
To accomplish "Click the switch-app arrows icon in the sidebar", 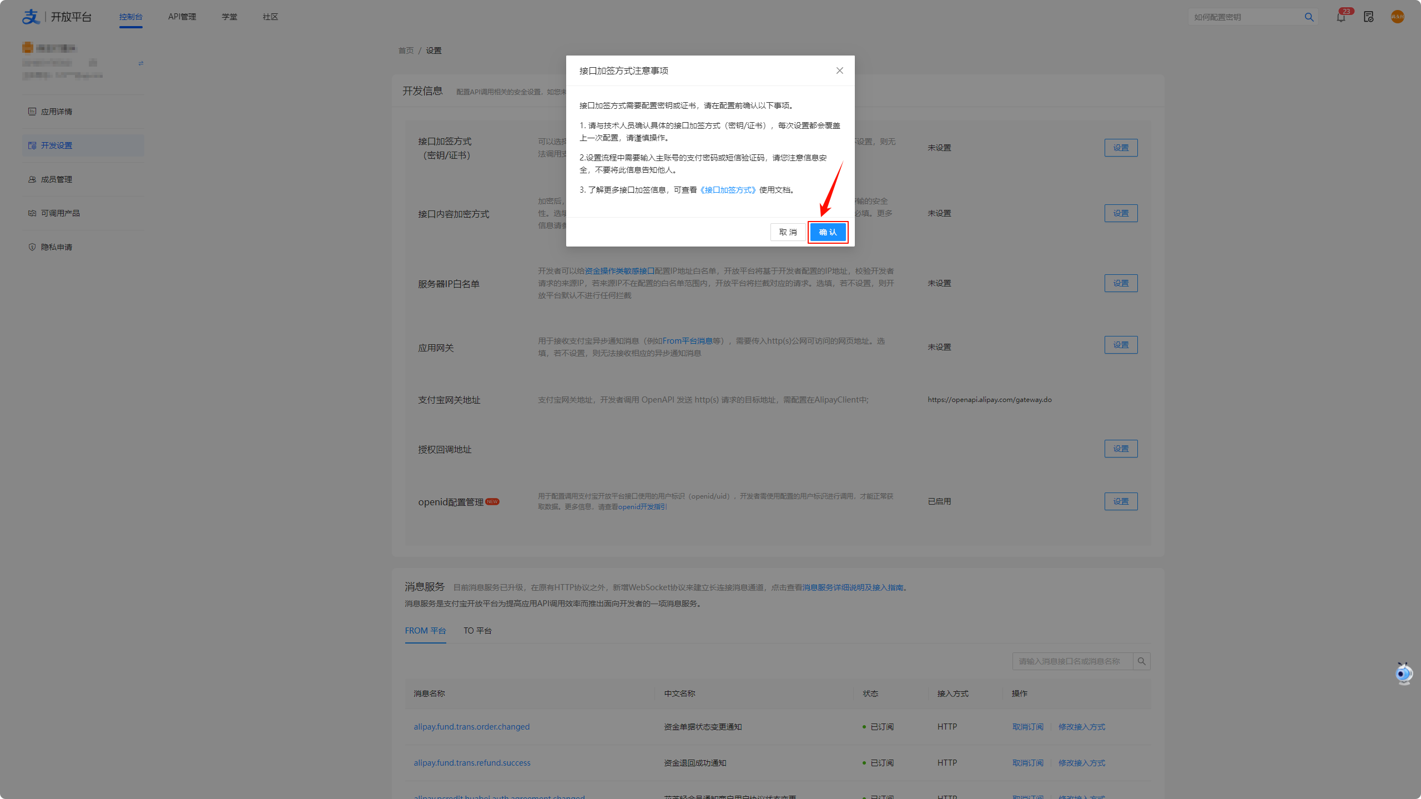I will coord(141,63).
